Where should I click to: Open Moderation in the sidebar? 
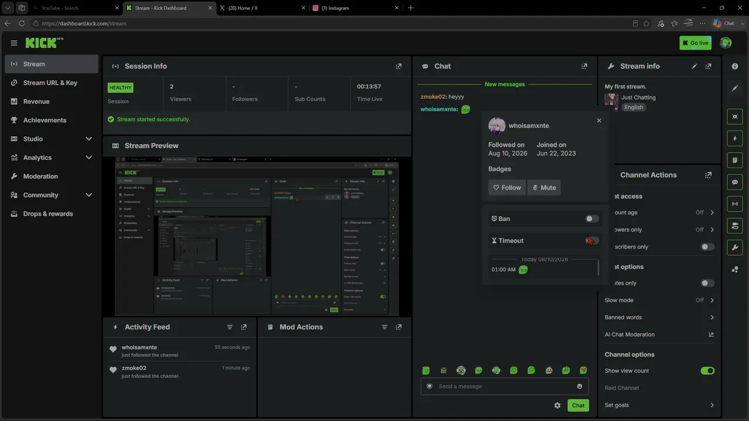click(51, 177)
